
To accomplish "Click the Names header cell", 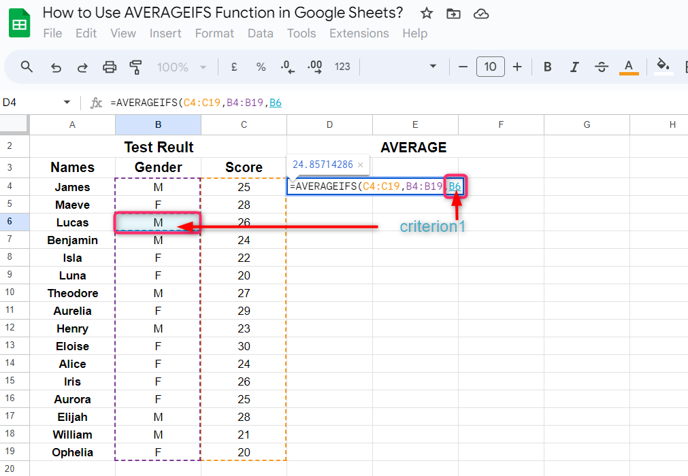I will tap(72, 167).
